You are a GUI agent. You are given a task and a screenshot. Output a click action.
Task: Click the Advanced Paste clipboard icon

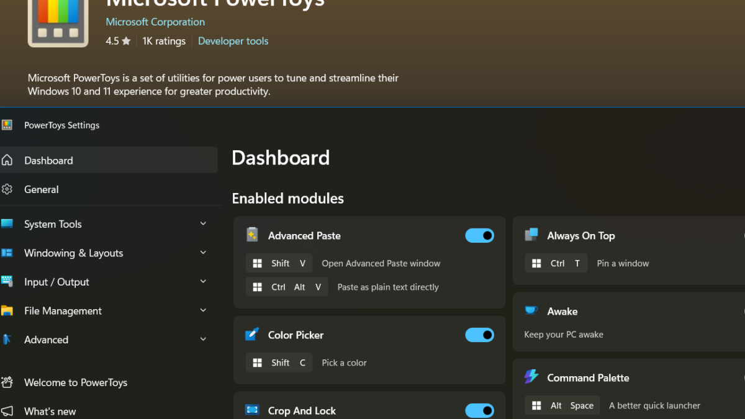(252, 235)
